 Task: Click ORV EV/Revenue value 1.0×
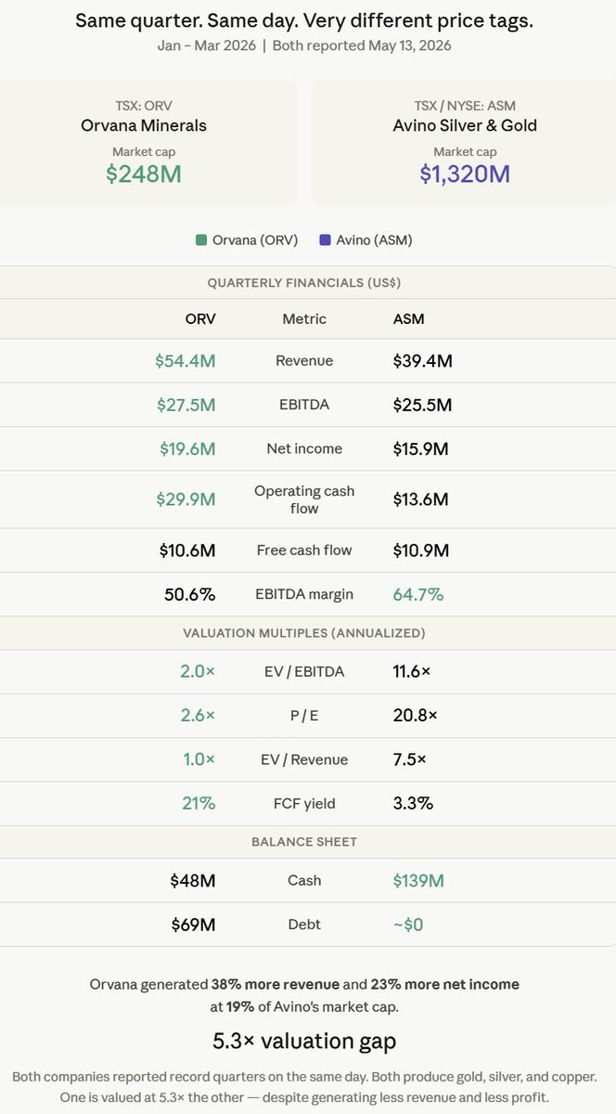pyautogui.click(x=199, y=759)
